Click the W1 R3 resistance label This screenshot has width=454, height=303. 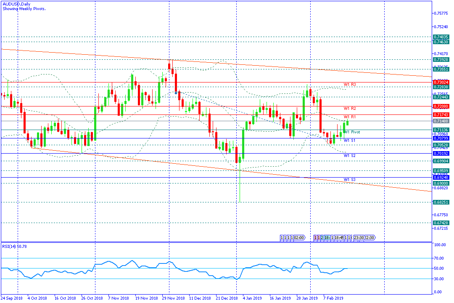point(350,85)
